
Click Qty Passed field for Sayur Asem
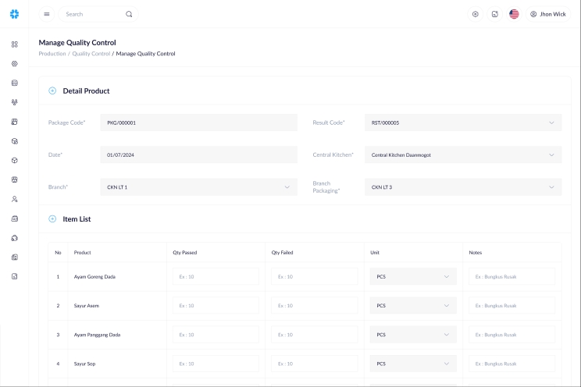[x=216, y=306]
